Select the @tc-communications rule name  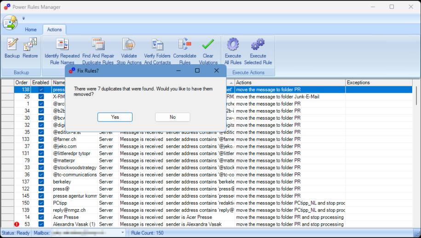(x=75, y=175)
